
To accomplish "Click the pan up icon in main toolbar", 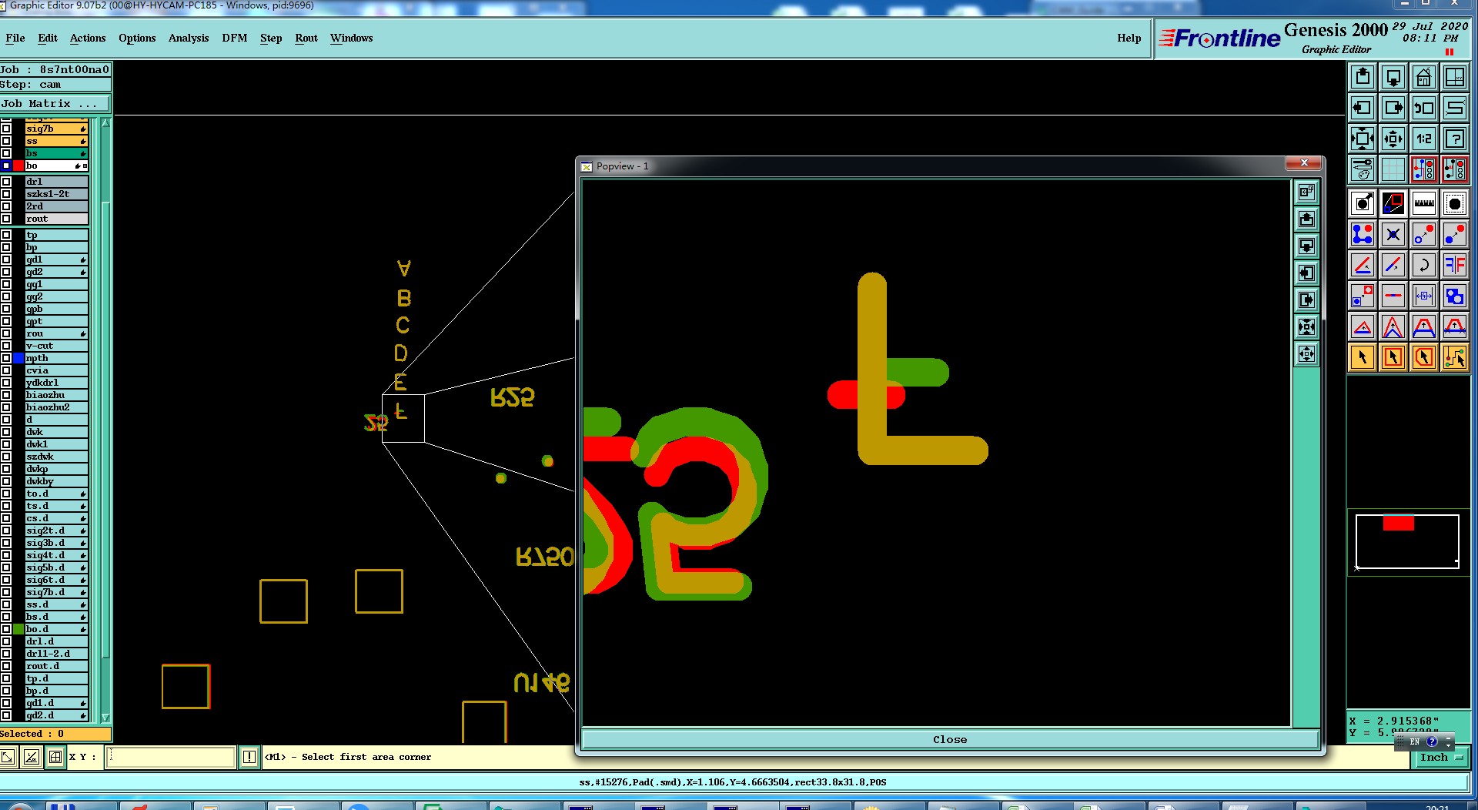I will [1363, 77].
